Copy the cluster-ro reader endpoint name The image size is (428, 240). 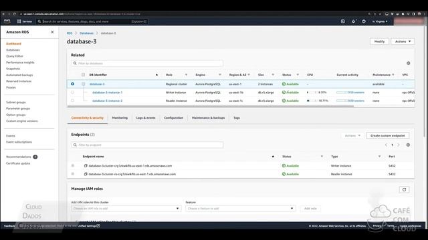pyautogui.click(x=86, y=174)
